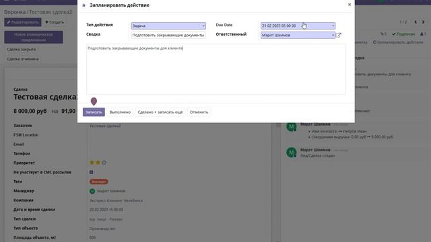Click inside the note text area
The width and height of the screenshot is (431, 242).
click(215, 69)
